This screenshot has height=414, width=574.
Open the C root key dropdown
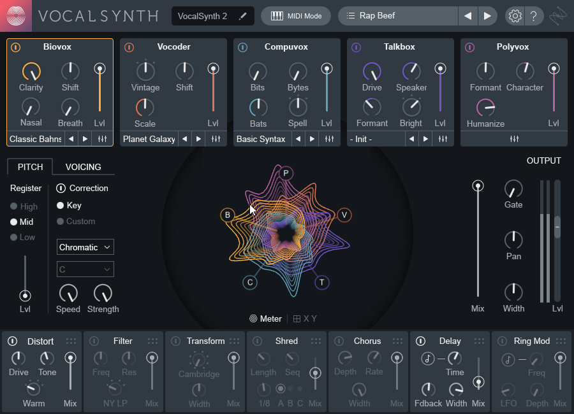click(x=85, y=269)
